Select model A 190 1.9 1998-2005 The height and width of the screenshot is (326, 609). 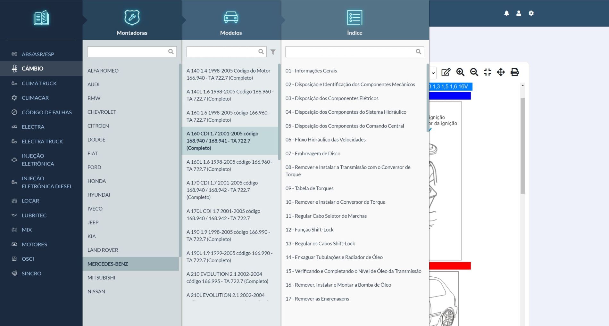click(228, 235)
